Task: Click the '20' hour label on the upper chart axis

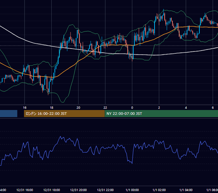Action: pos(79,108)
